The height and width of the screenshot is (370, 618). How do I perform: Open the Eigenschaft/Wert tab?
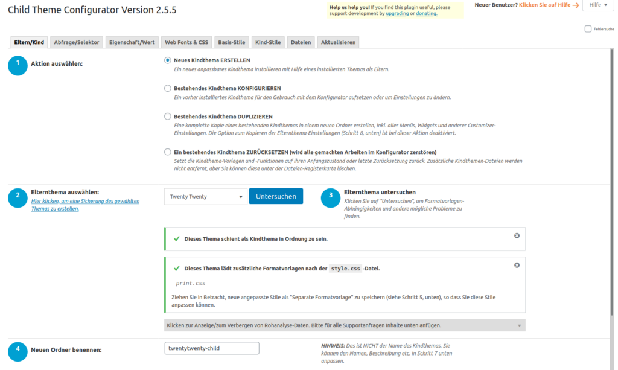tap(132, 42)
